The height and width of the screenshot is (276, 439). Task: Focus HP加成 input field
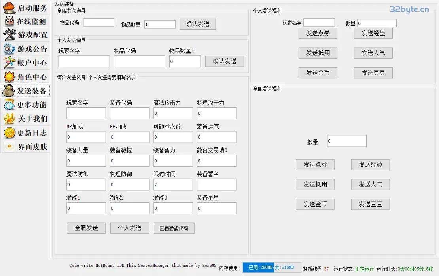click(x=130, y=137)
